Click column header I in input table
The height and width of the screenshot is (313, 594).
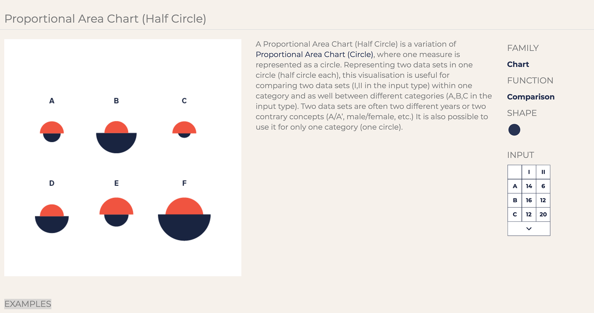coord(529,172)
